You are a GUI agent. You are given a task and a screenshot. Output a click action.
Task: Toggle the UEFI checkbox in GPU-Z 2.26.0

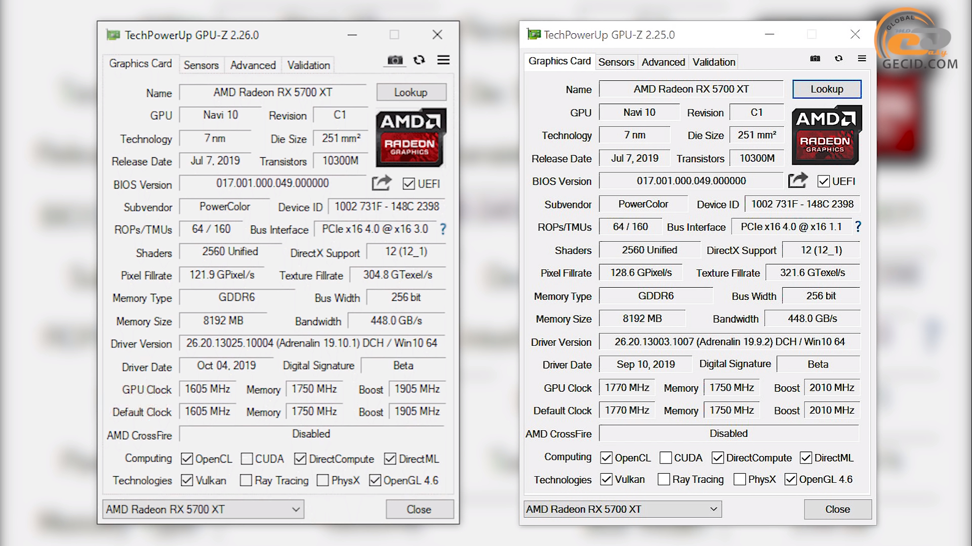coord(409,184)
